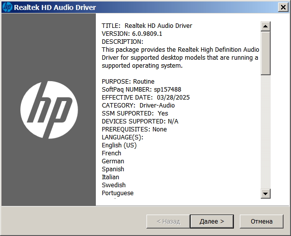Click the HP icon in the title bar
The height and width of the screenshot is (236, 291).
(7, 7)
